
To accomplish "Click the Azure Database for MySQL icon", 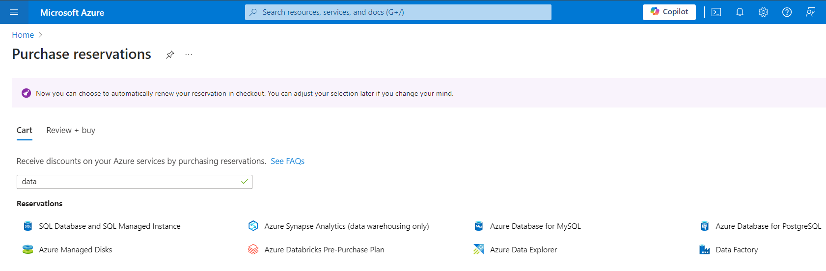I will [x=479, y=226].
